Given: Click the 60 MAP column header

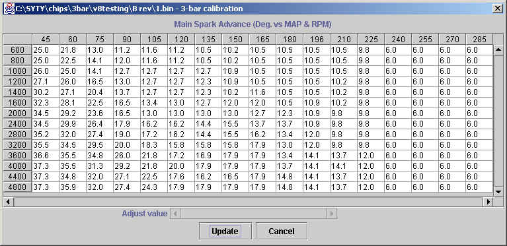Looking at the screenshot, I should (x=73, y=39).
